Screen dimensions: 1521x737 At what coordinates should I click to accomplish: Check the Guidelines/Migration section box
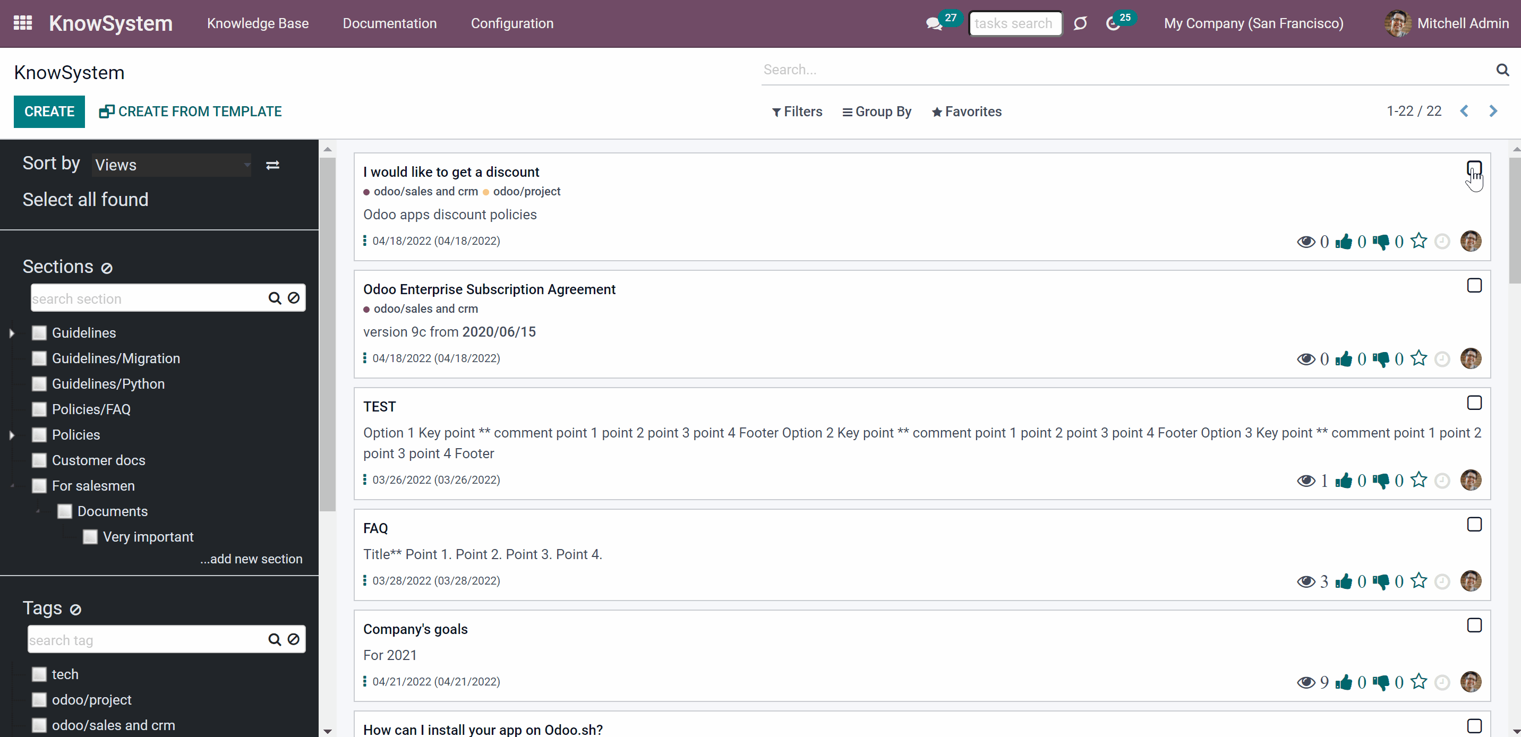click(x=39, y=358)
